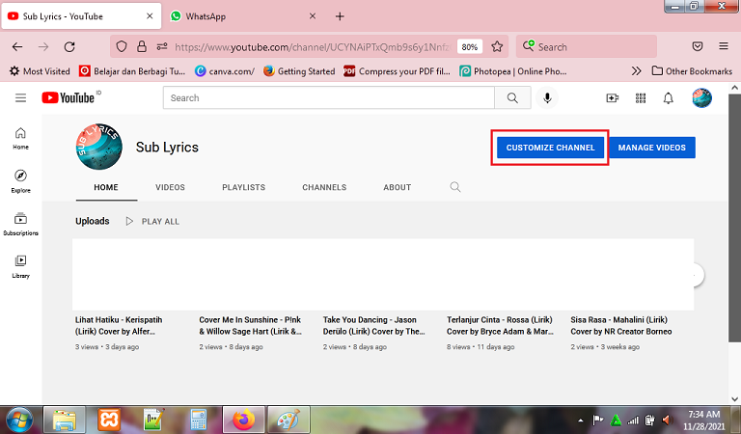Click the YouTube search magnifier button

click(x=512, y=97)
